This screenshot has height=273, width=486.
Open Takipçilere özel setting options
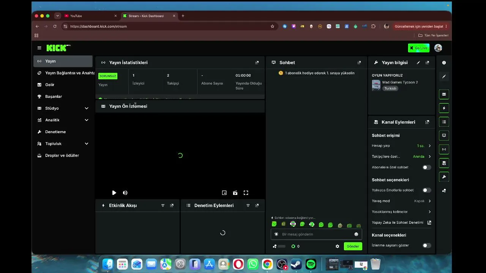(x=401, y=157)
